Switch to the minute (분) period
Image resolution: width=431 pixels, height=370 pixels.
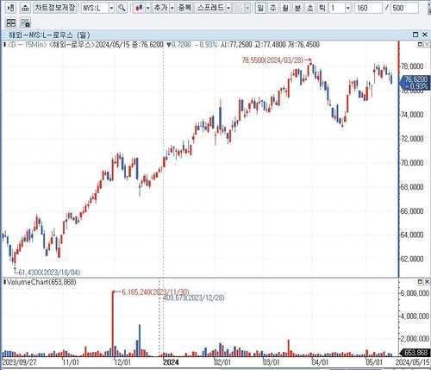point(297,8)
